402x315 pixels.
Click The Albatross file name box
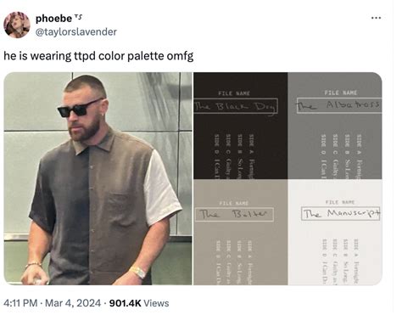point(339,105)
